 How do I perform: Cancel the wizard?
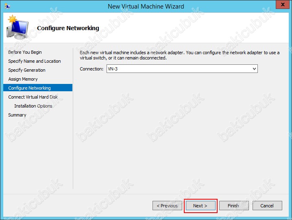267,206
